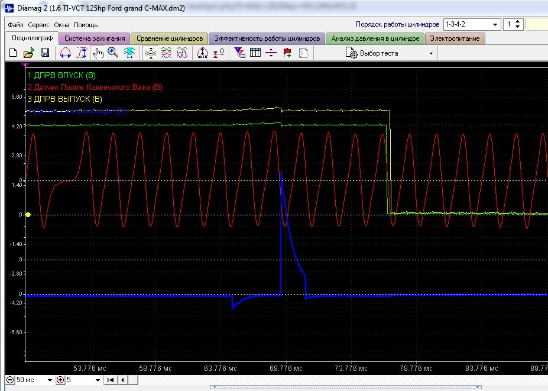Open the 50 мс time scale dropdown
Image resolution: width=548 pixels, height=391 pixels.
pos(50,380)
